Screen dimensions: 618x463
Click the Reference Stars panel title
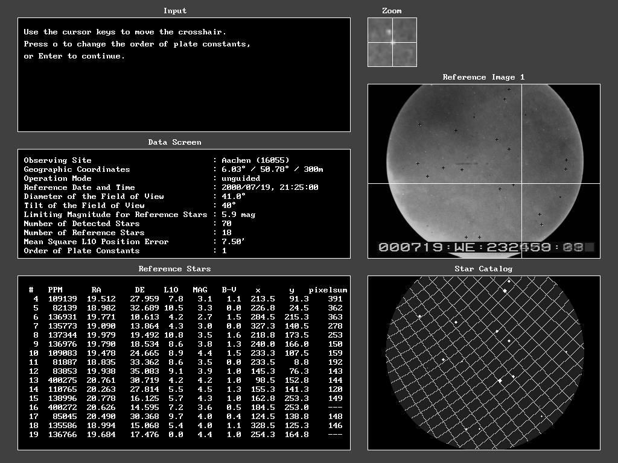[x=174, y=269]
